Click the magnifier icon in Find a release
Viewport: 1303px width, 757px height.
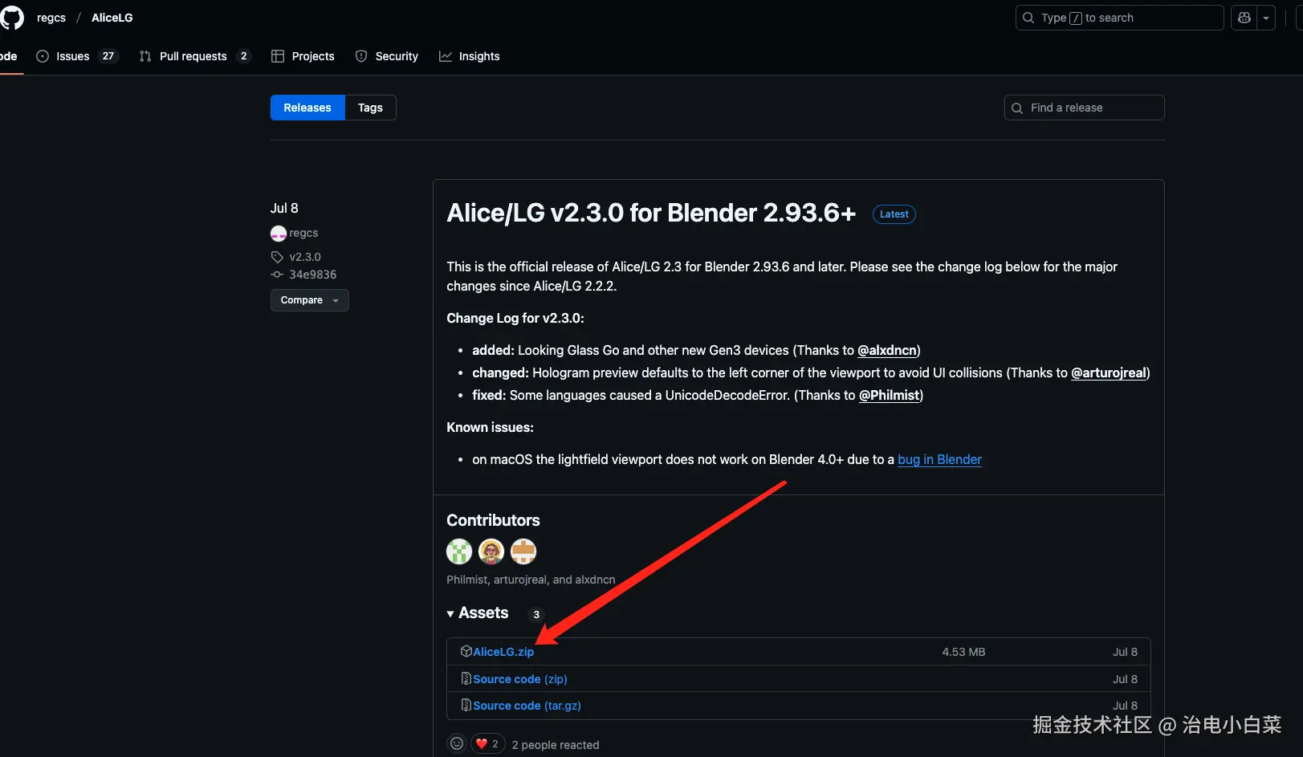point(1017,108)
